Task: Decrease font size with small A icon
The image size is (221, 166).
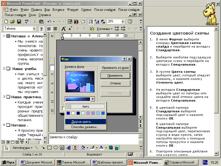Action: pos(70,29)
